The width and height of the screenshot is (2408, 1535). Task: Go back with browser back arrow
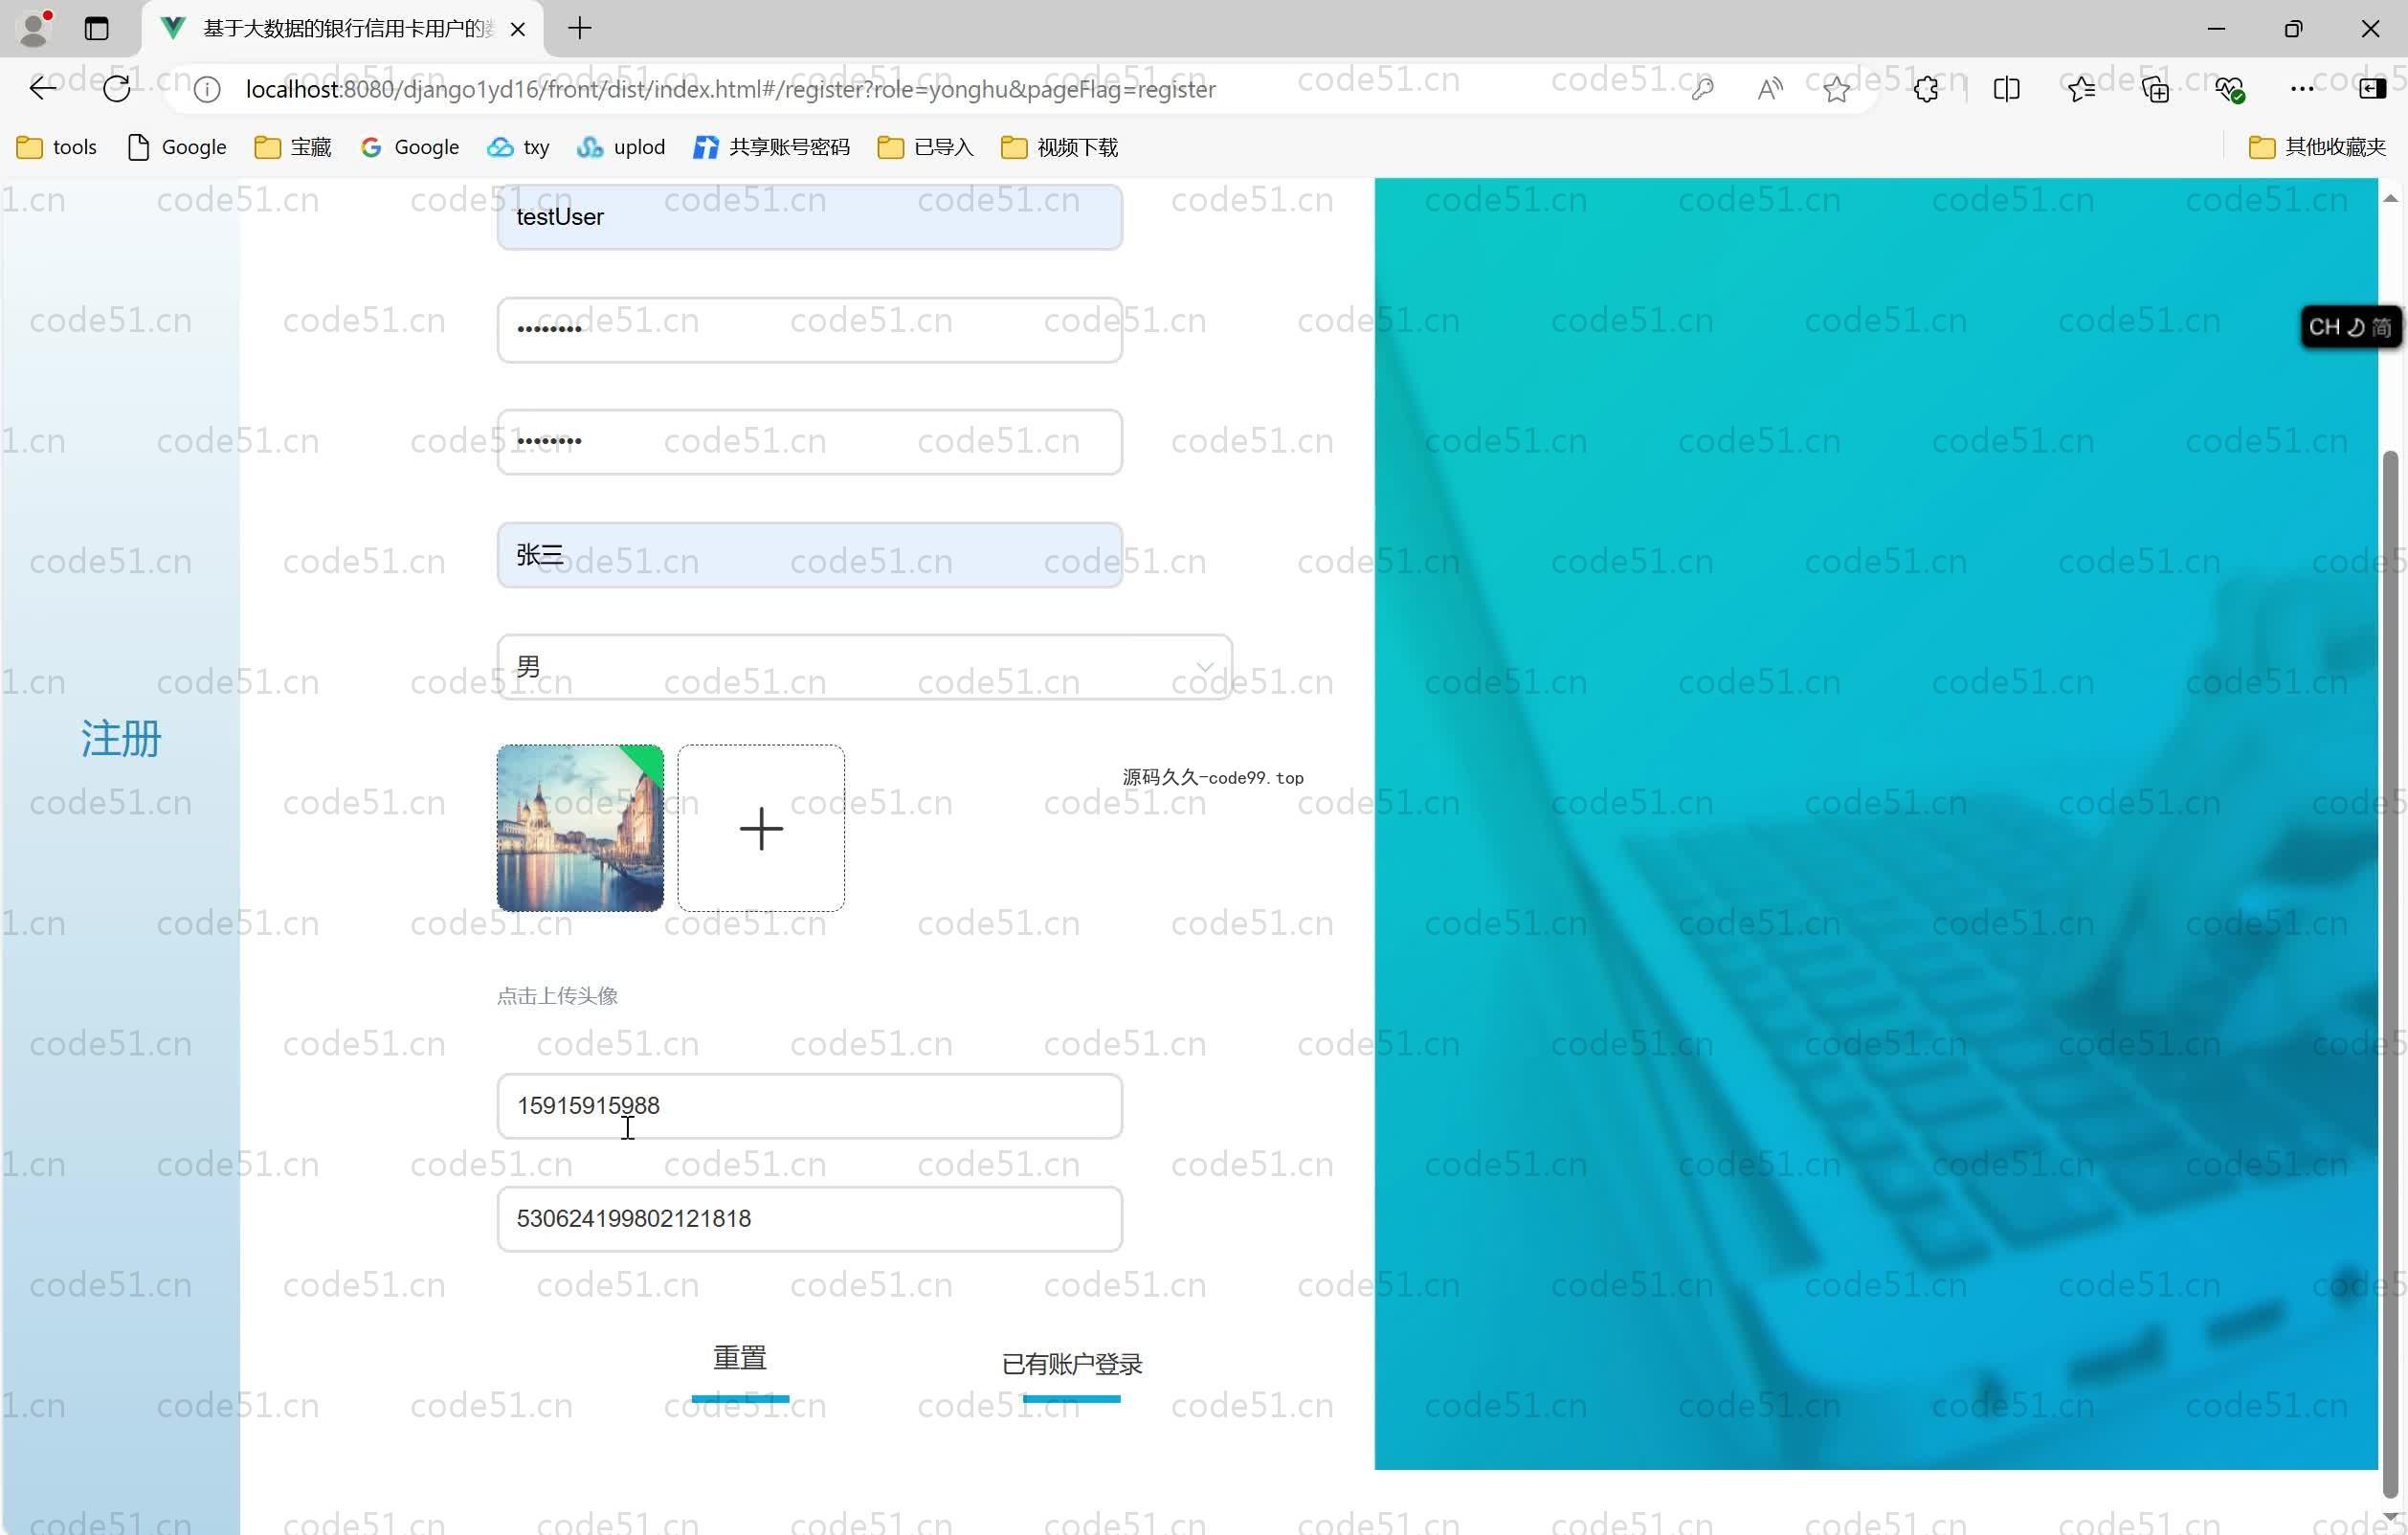click(42, 89)
